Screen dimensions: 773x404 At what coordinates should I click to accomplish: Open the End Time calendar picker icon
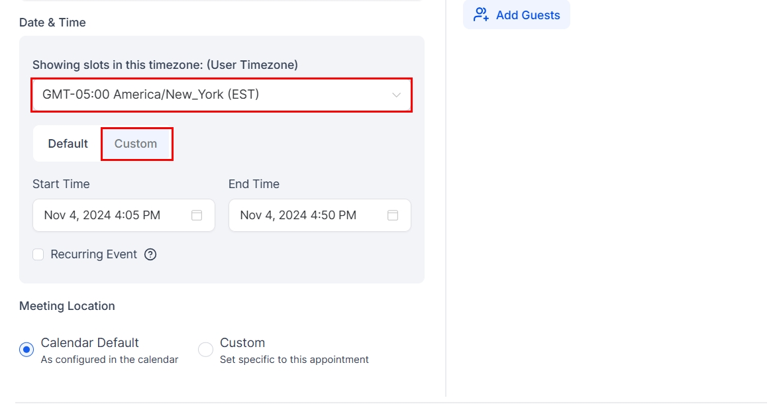[x=393, y=215]
